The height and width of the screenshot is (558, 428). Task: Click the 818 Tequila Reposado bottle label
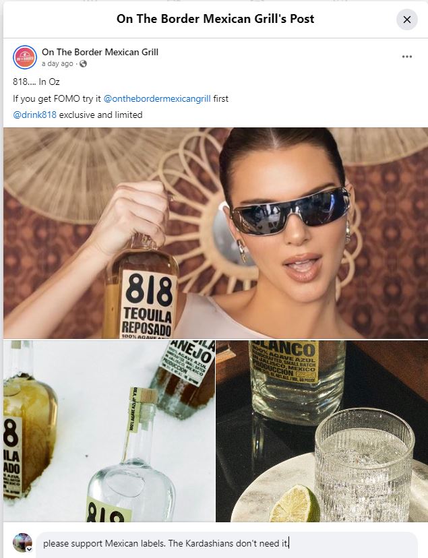coord(148,303)
